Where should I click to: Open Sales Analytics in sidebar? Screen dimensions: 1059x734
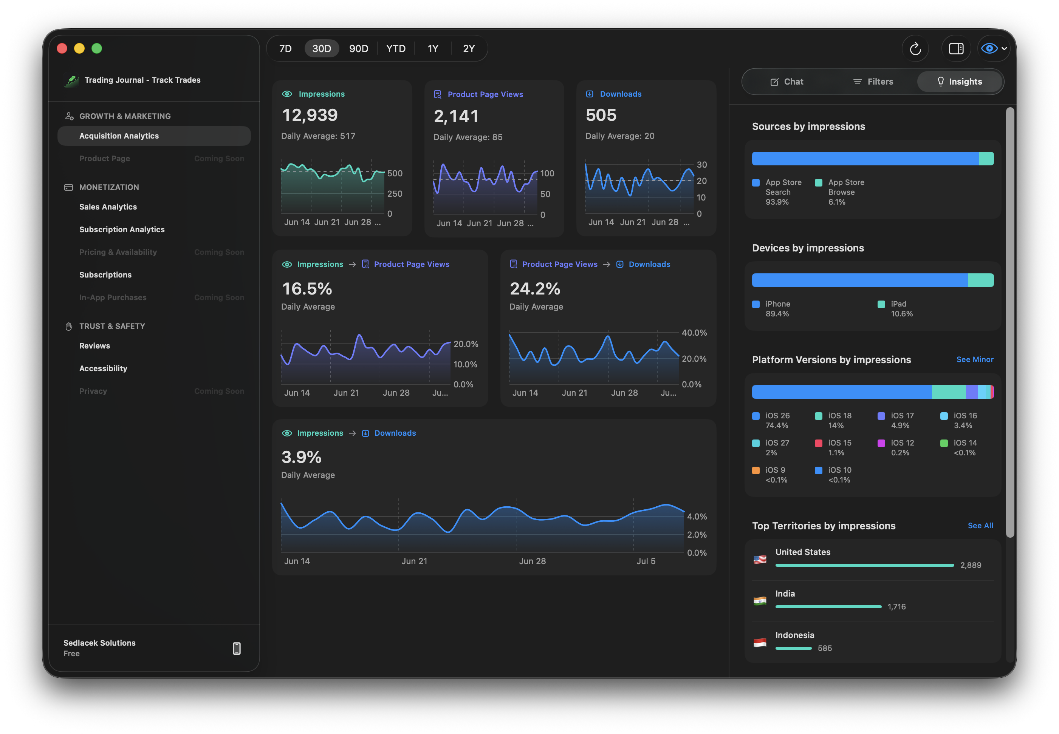click(154, 207)
